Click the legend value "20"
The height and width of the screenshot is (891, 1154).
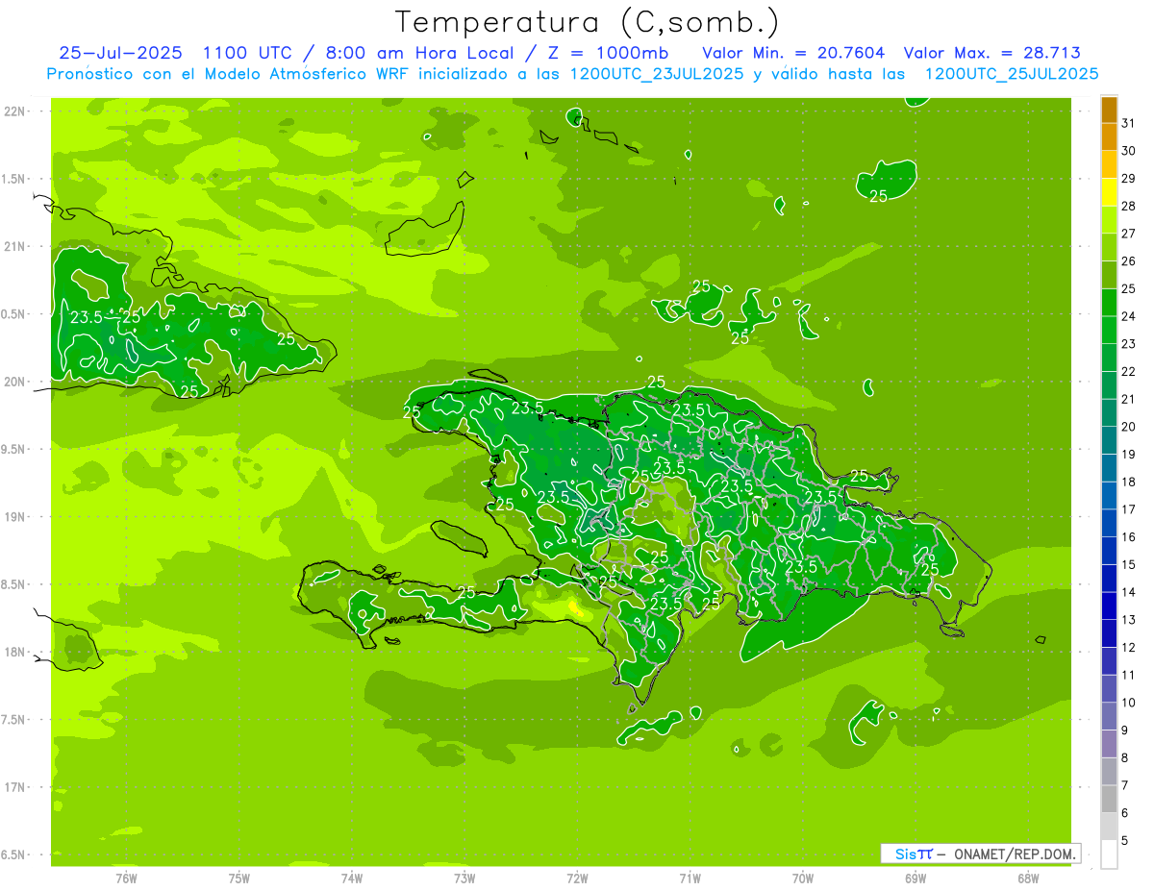click(x=1128, y=427)
